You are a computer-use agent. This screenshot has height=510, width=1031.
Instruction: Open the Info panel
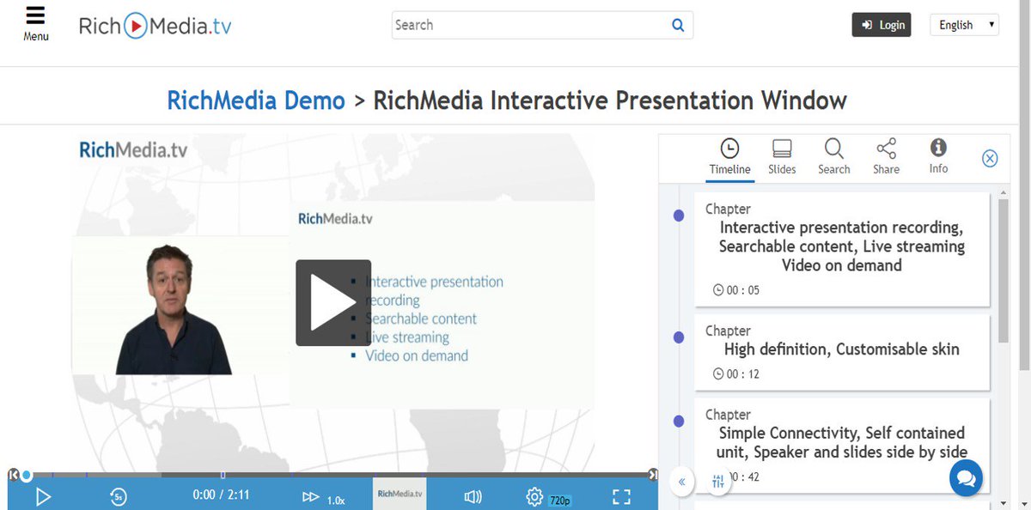click(937, 158)
